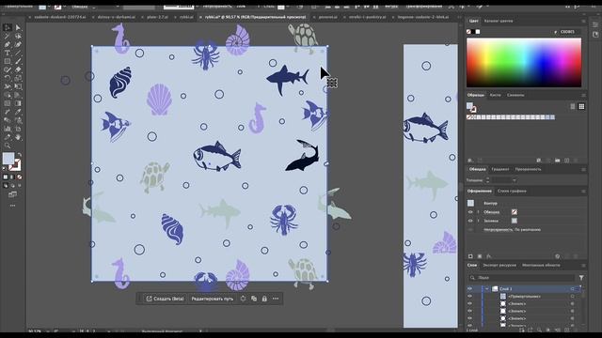Hide the second Эллипс sublayer
Image resolution: width=602 pixels, height=338 pixels.
469,311
